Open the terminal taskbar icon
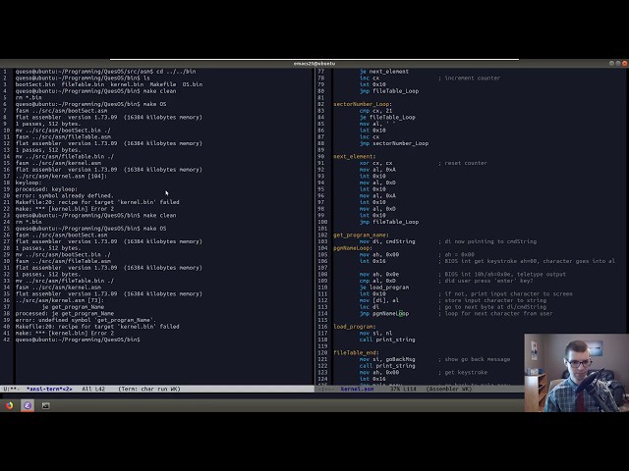Screen dimensions: 629x471 (45, 405)
